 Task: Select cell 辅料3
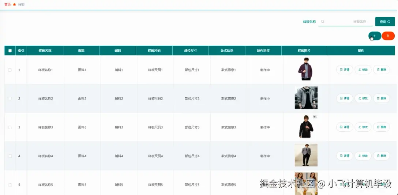click(119, 127)
